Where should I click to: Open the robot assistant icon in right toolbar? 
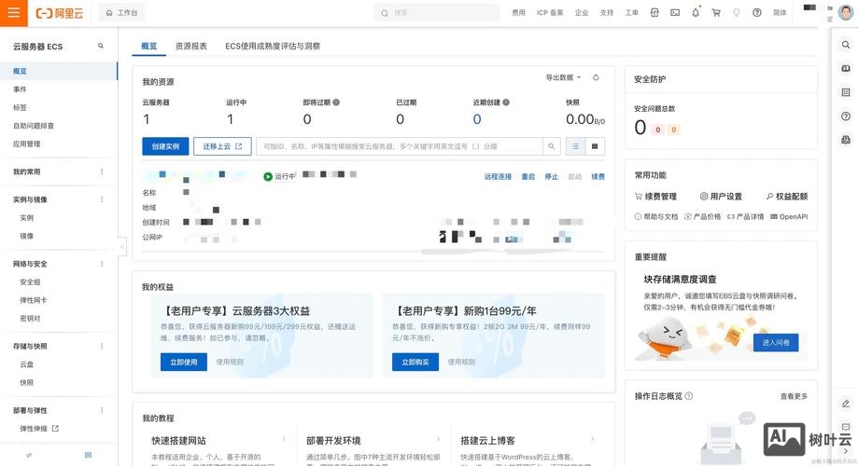[846, 140]
